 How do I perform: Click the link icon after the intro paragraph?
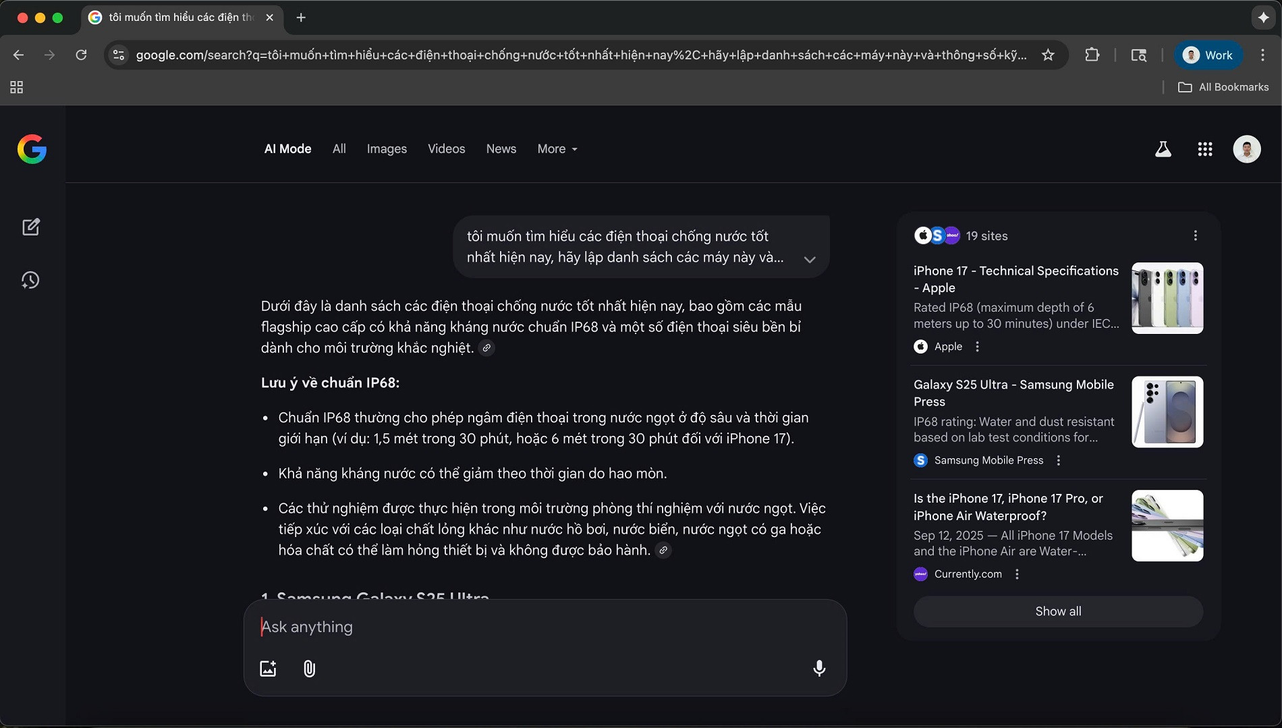pos(486,348)
